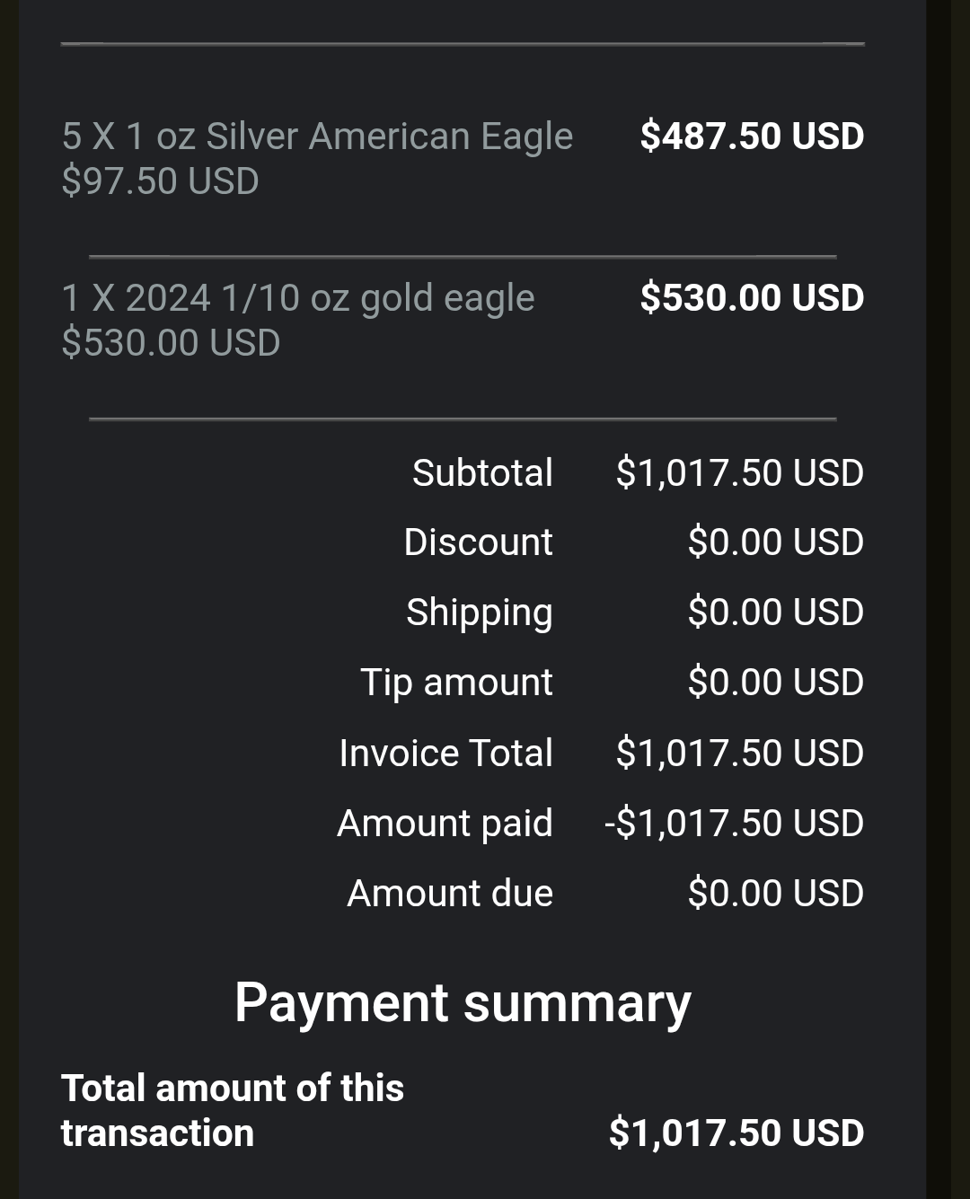Click the Subtotal label
The width and height of the screenshot is (970, 1199).
482,473
